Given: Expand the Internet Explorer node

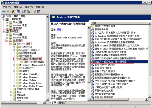Looking at the screenshot, I should pos(15,50).
